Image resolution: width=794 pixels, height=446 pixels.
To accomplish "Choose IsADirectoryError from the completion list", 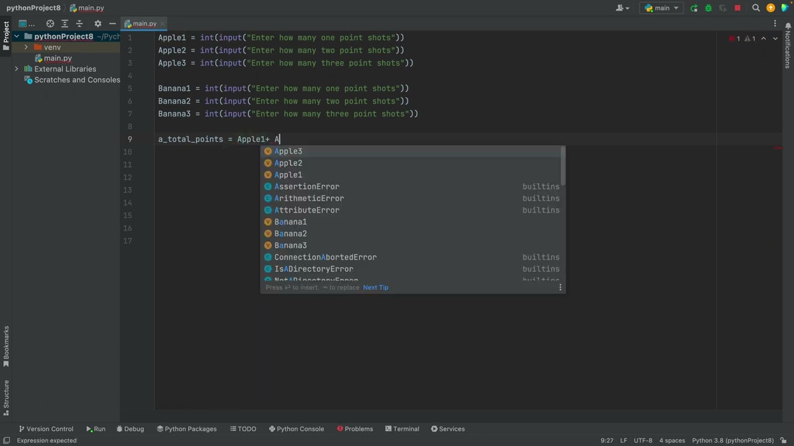I will pyautogui.click(x=413, y=269).
